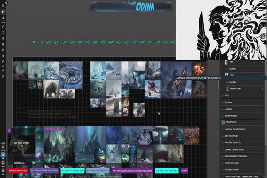Viewport: 267px width, 178px height.
Task: Click the ODINK title banner
Action: coord(131,7)
